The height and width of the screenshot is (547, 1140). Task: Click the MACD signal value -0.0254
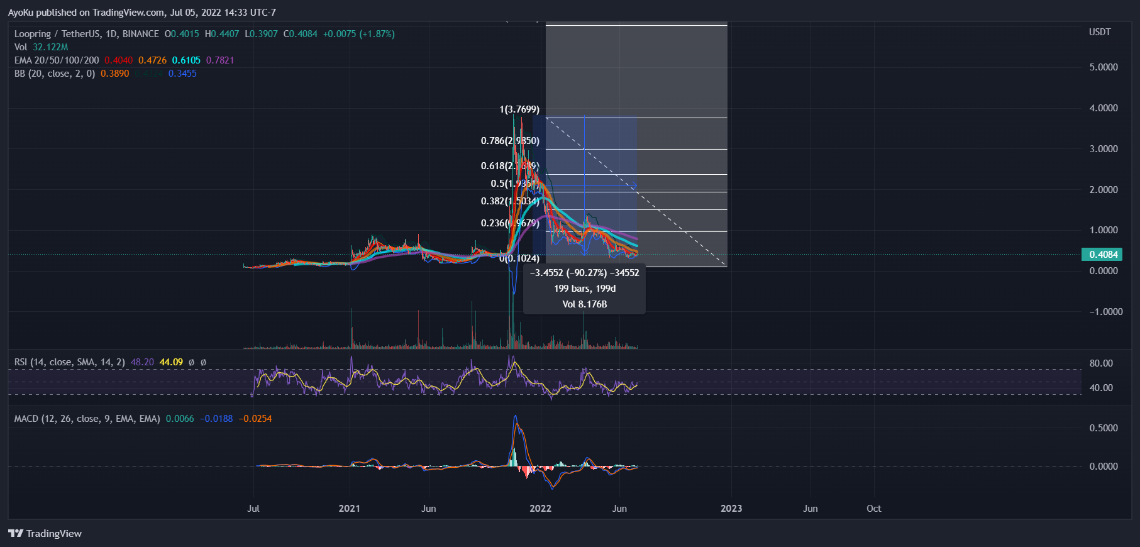click(255, 419)
